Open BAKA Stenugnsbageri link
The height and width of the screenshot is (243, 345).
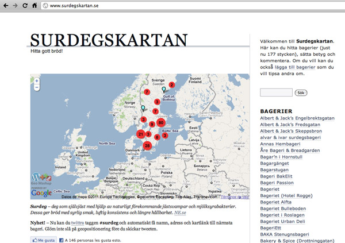(x=285, y=234)
